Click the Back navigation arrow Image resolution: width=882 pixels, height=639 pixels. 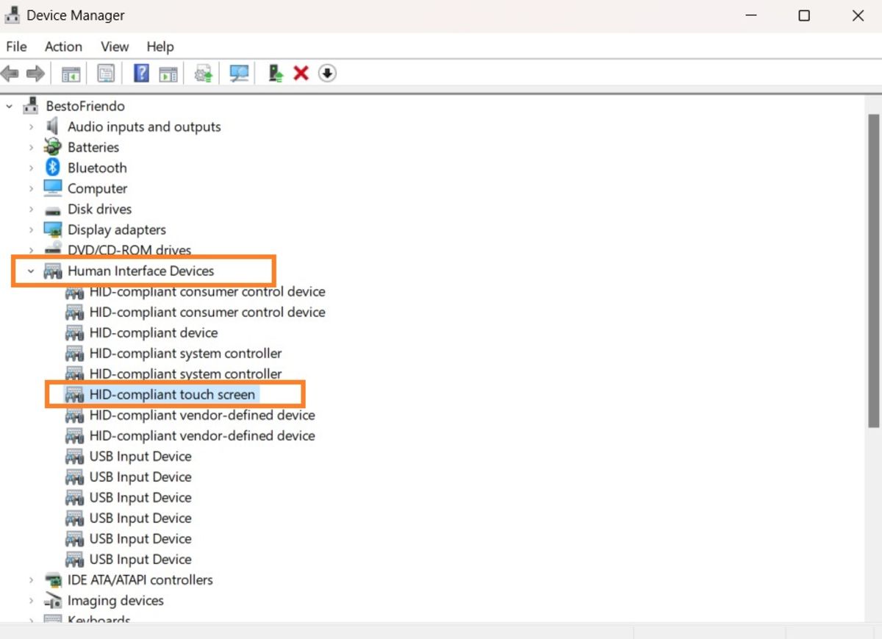[x=10, y=73]
